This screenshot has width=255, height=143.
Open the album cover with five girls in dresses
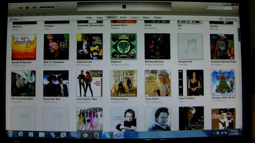point(90,119)
